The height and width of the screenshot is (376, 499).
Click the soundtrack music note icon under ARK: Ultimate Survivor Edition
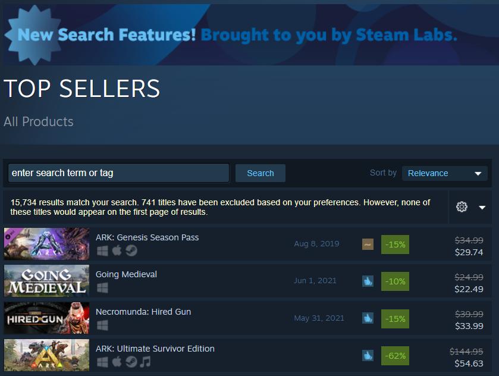tap(145, 362)
